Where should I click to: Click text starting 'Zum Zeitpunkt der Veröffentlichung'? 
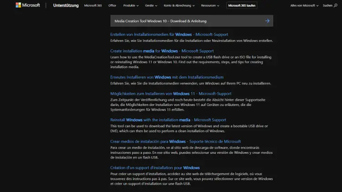[188, 105]
